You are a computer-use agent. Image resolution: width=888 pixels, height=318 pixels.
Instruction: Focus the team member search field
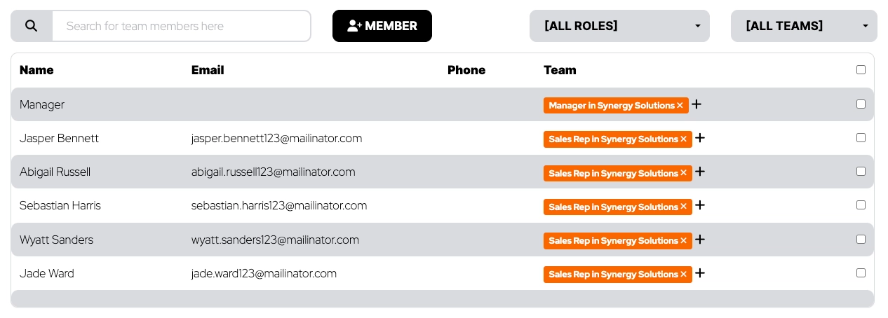point(181,26)
